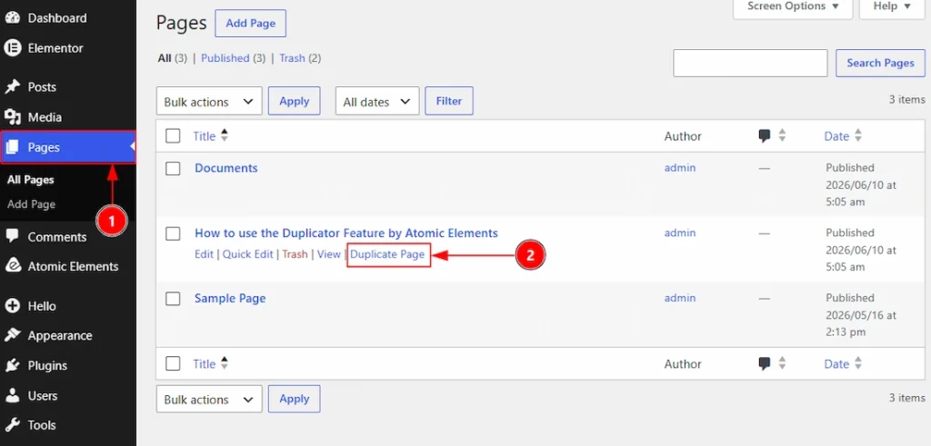The height and width of the screenshot is (446, 931).
Task: Click admin author link in Documents row
Action: pyautogui.click(x=680, y=168)
